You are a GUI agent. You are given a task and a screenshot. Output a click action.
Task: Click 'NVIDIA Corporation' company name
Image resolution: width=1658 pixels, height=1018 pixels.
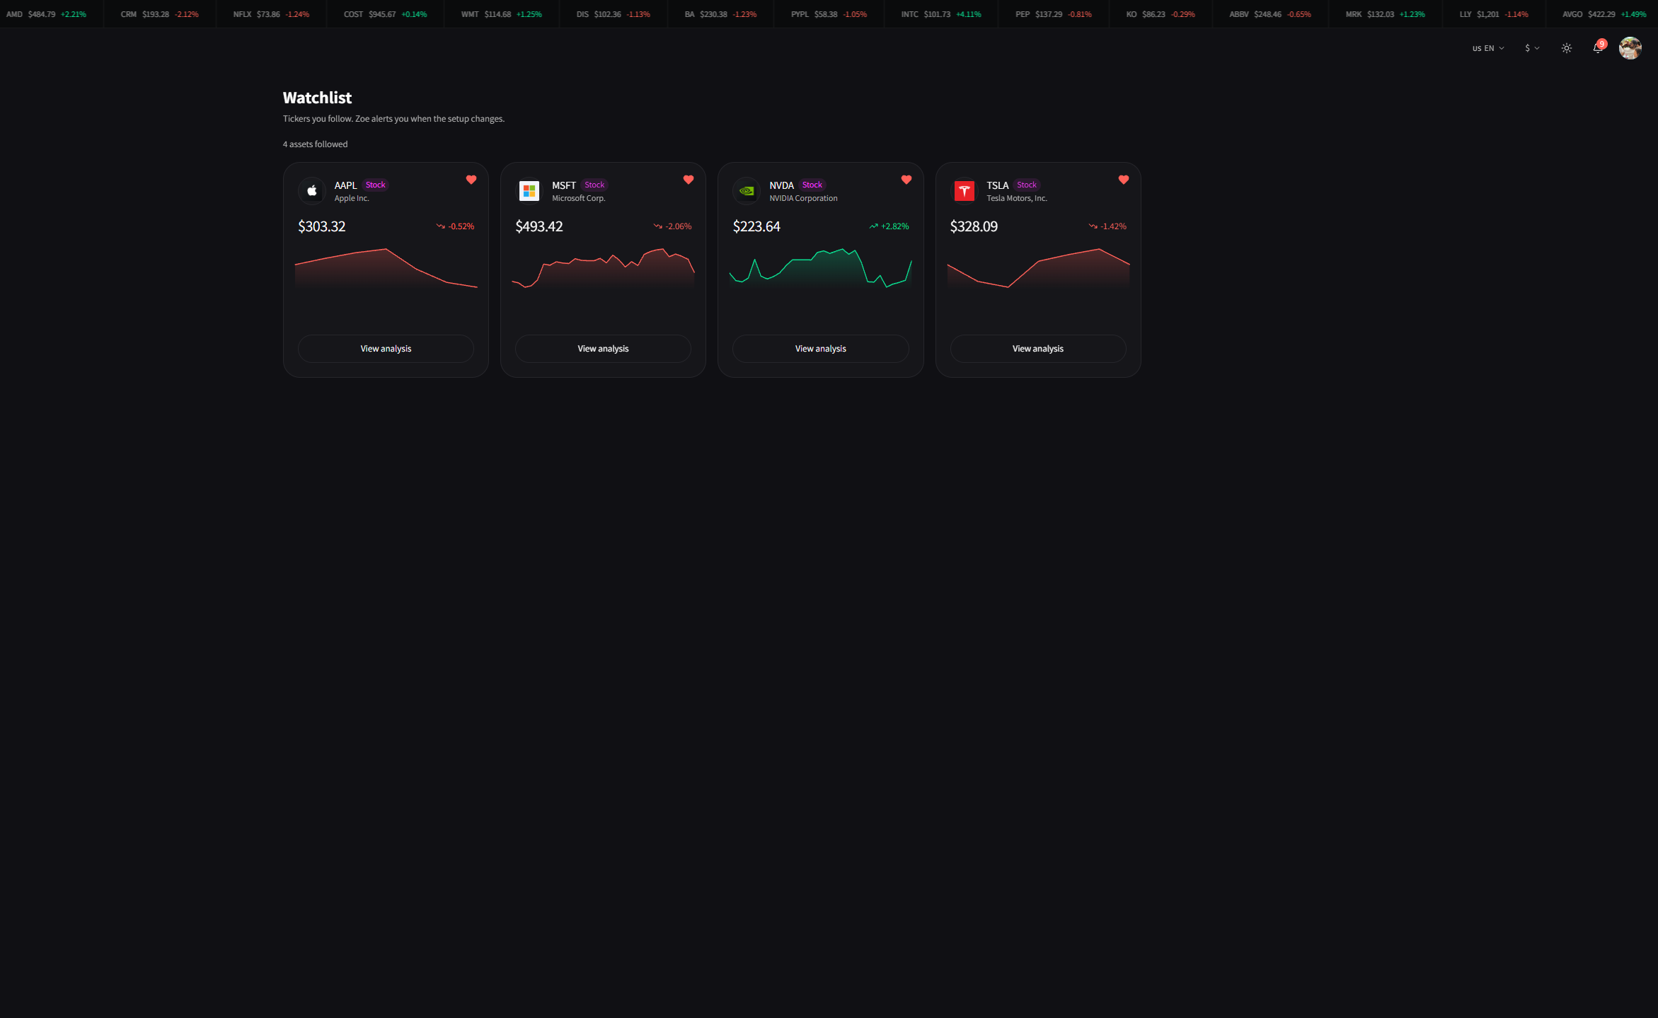pyautogui.click(x=803, y=199)
